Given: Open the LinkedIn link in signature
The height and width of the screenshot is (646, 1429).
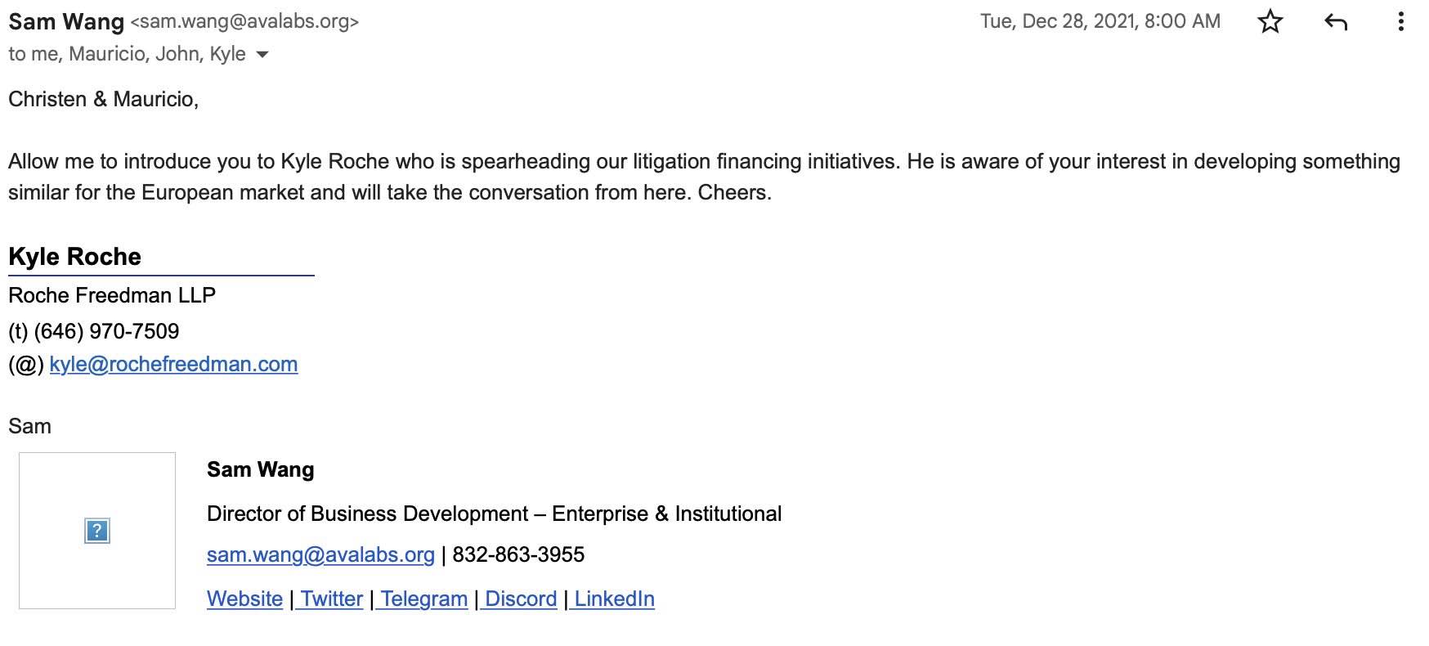Looking at the screenshot, I should pyautogui.click(x=614, y=599).
